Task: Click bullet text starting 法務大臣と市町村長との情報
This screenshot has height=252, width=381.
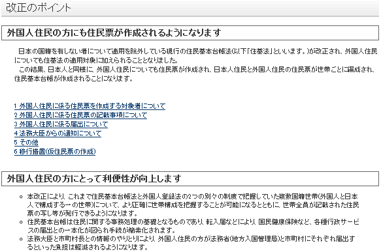Action: [191, 243]
